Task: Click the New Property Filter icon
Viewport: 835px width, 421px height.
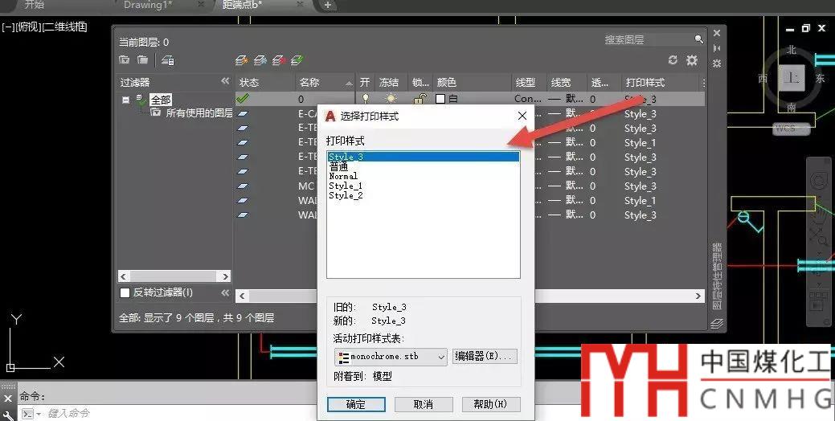Action: (124, 60)
